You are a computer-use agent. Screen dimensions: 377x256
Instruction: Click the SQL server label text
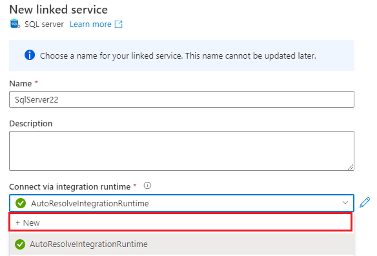pyautogui.click(x=44, y=25)
